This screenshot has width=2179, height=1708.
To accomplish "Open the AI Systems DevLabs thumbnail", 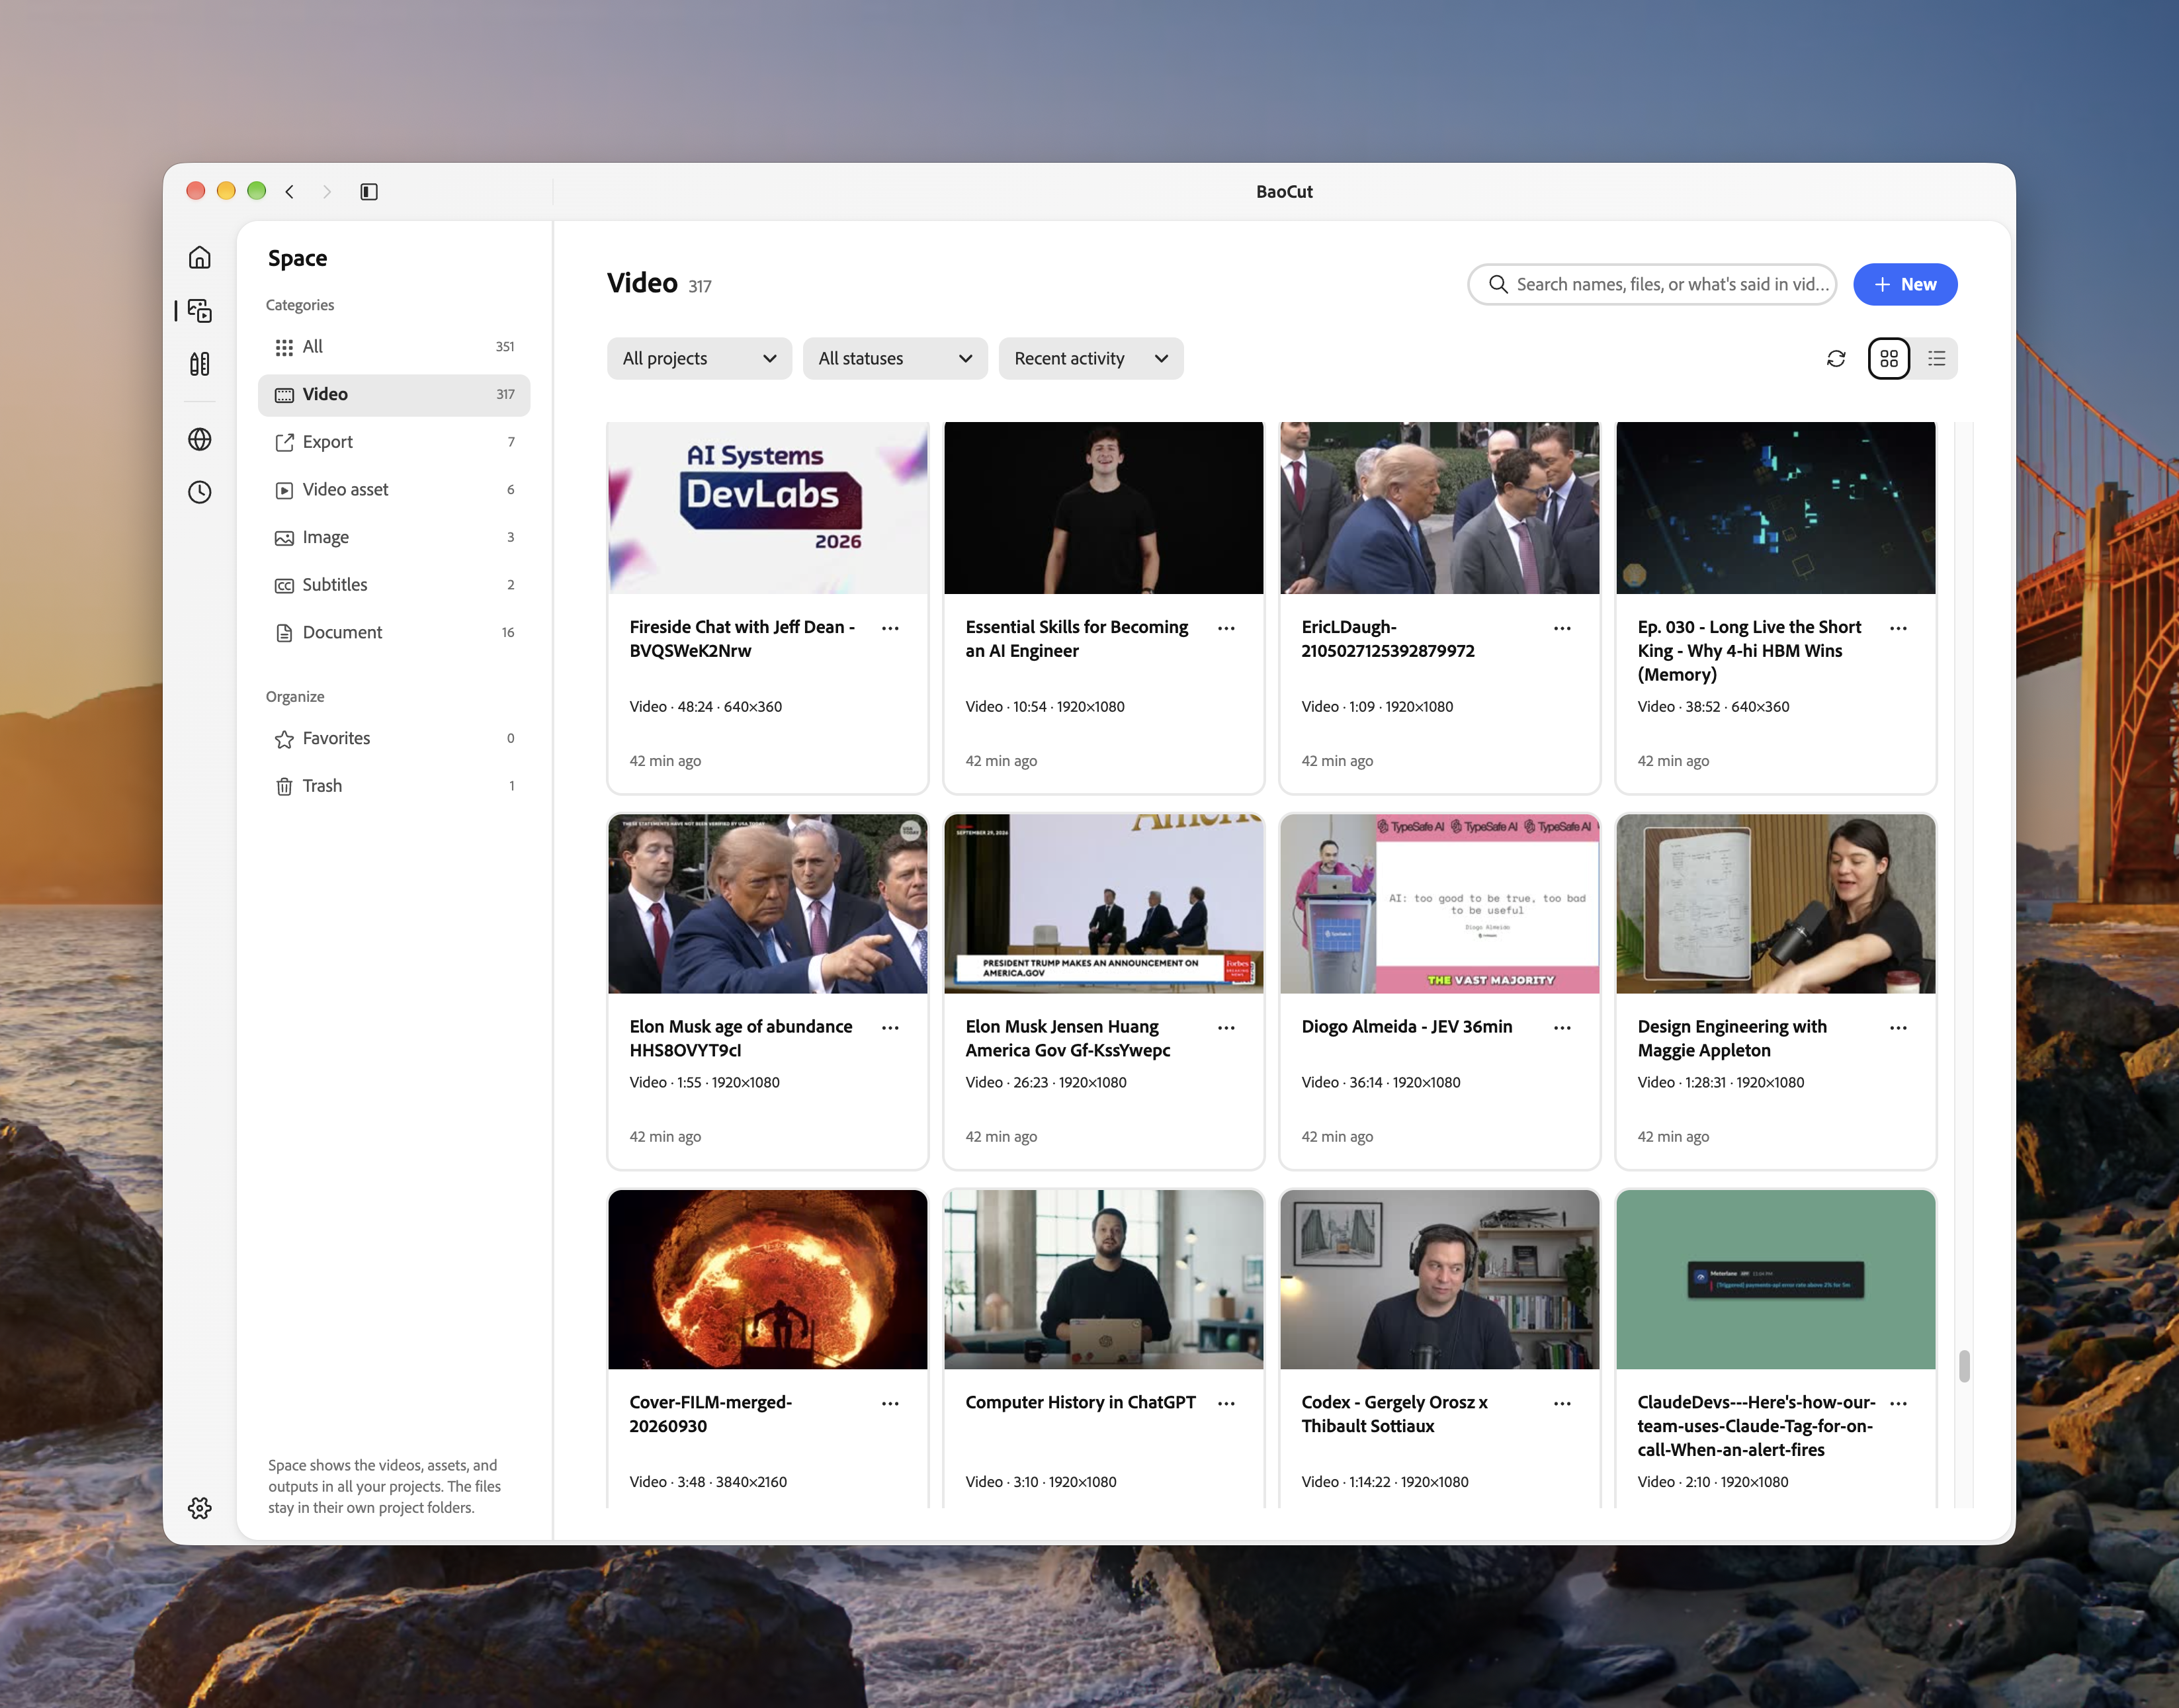I will tap(768, 508).
